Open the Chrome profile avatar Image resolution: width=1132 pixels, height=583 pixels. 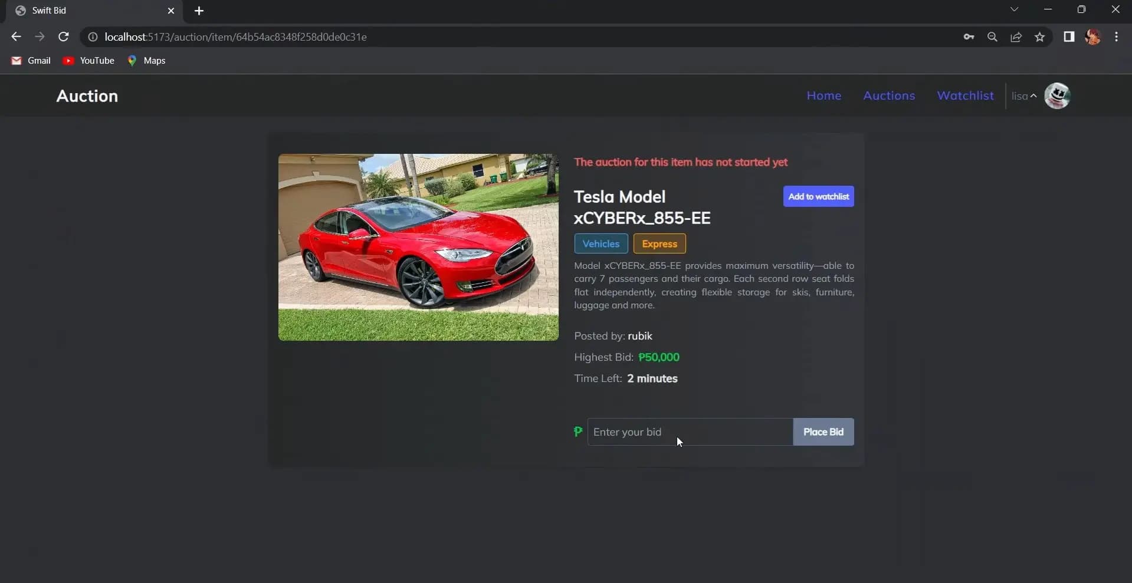point(1092,37)
